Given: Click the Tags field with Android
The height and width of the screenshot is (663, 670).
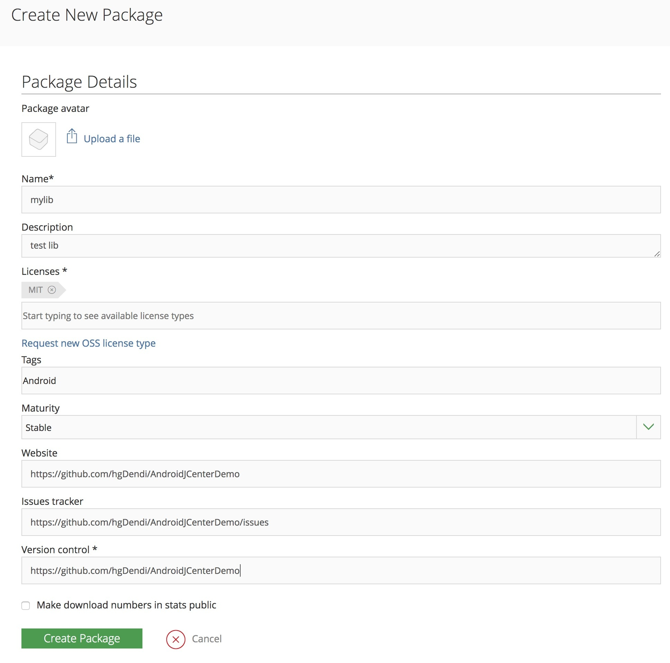Looking at the screenshot, I should pyautogui.click(x=341, y=381).
